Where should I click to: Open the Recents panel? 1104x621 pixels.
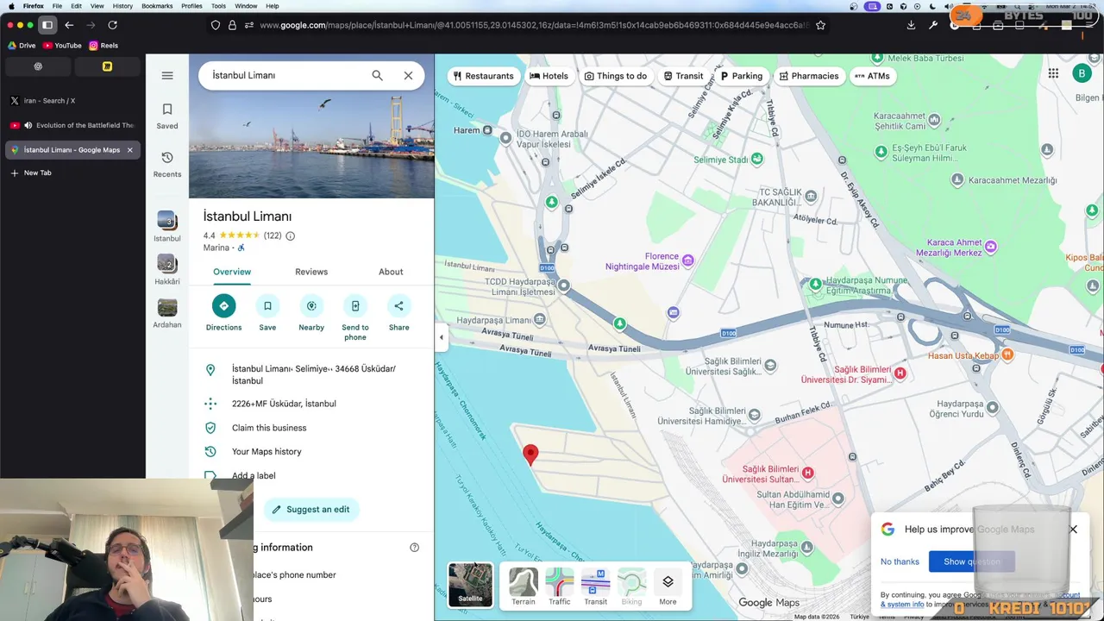[x=167, y=164]
